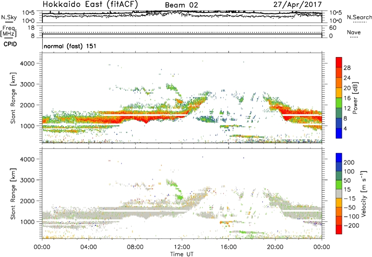Click 'Slant Range [km]' label of the velocity panel
This screenshot has height=257, width=372.
pos(13,193)
